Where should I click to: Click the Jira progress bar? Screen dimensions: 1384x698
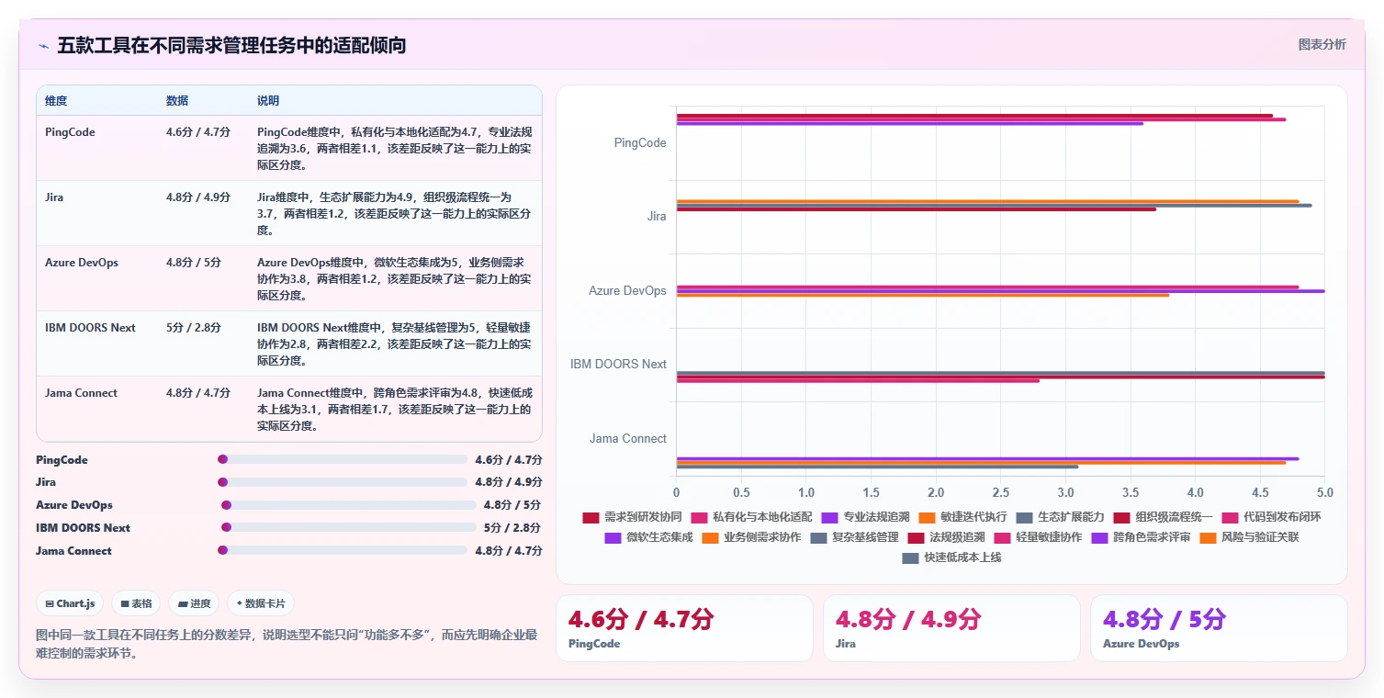343,482
